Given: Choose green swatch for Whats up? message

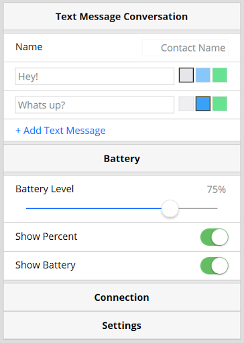Looking at the screenshot, I should 220,104.
